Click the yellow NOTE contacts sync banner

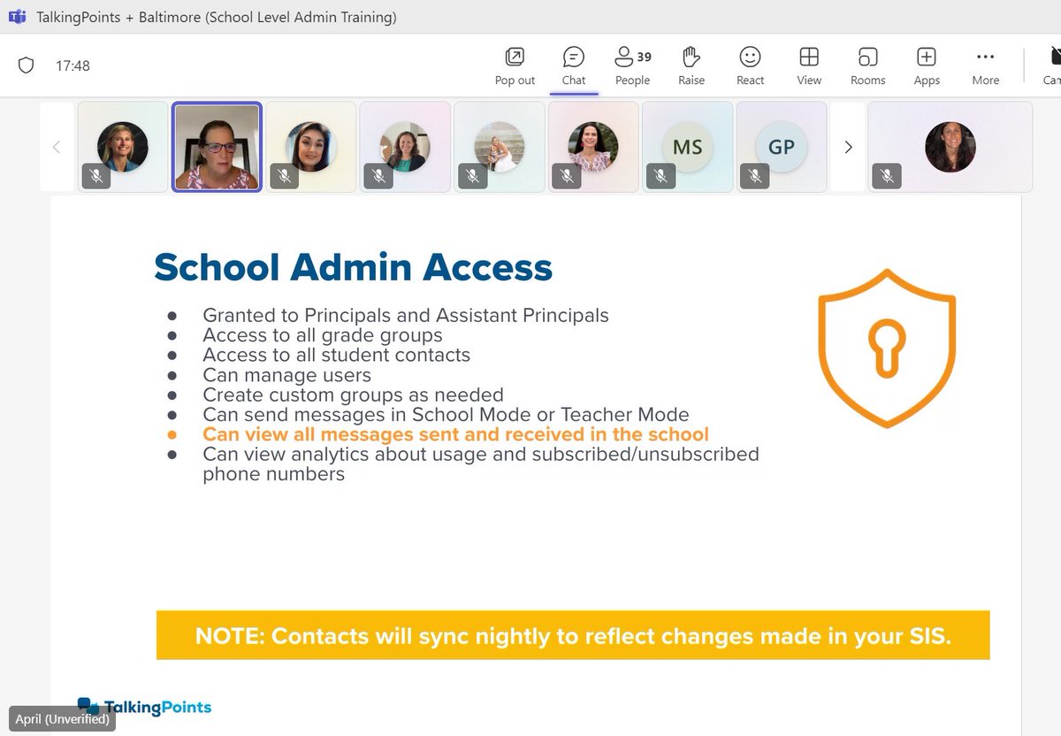(573, 635)
